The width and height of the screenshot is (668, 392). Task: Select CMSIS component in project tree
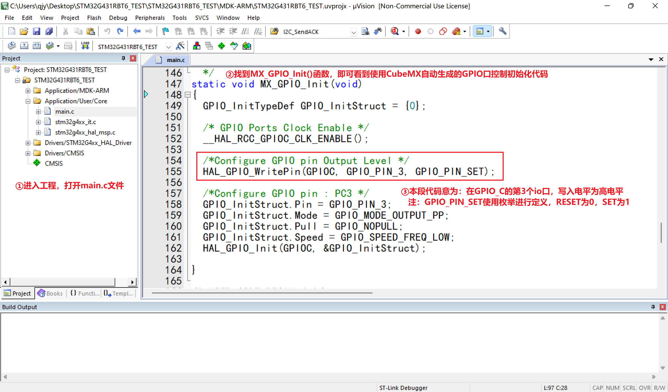click(53, 164)
